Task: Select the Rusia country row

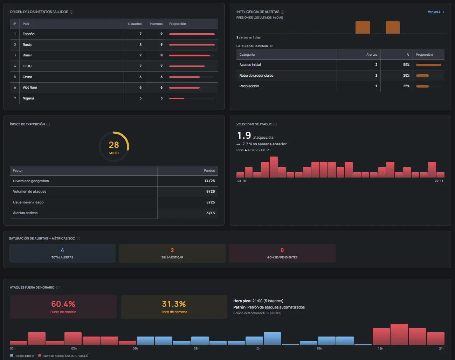Action: click(x=114, y=45)
